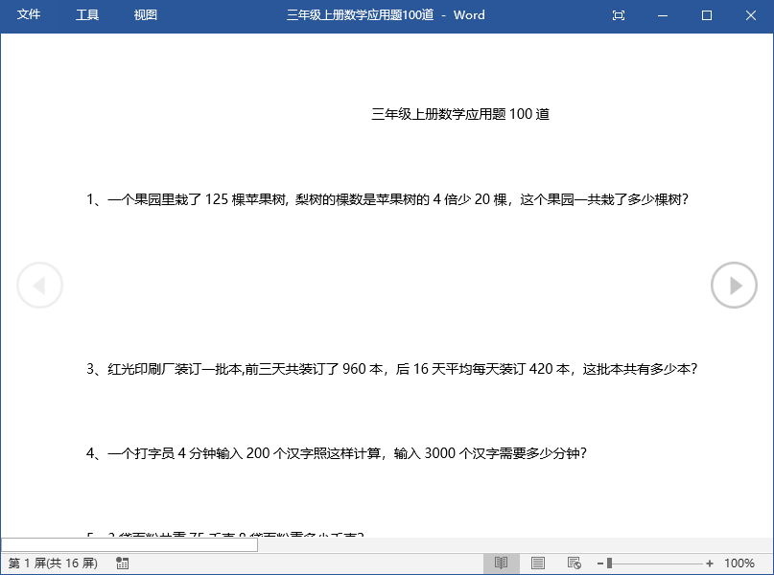
Task: Open the 工具 menu
Action: [x=87, y=15]
